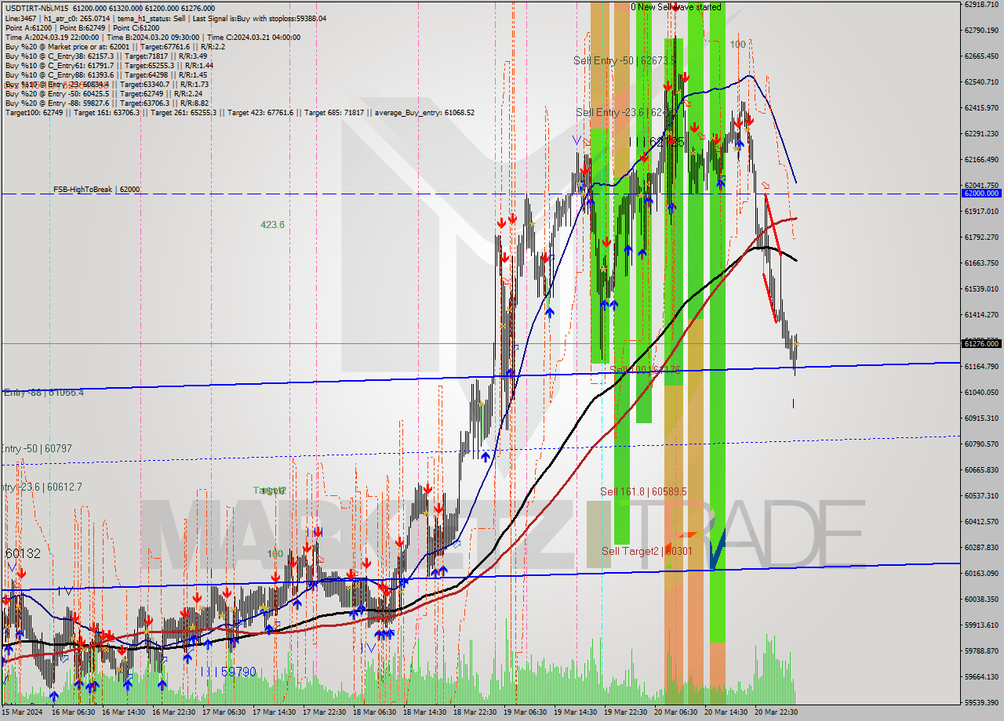The width and height of the screenshot is (1004, 721).
Task: Click 'Buy %20 @ Market price or at: 62001' line
Action: pyautogui.click(x=115, y=46)
